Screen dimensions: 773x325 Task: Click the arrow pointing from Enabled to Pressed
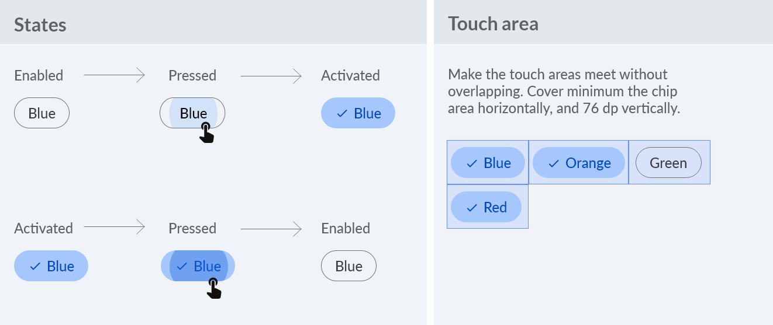point(114,75)
